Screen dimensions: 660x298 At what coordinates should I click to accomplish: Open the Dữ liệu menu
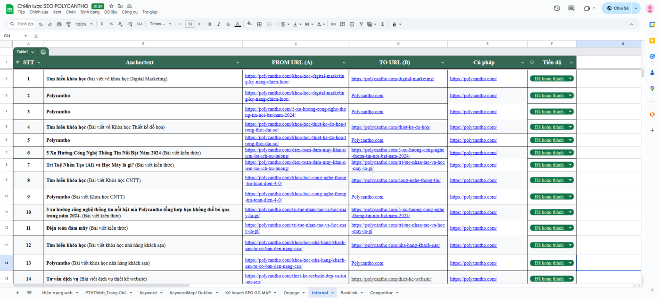[111, 12]
